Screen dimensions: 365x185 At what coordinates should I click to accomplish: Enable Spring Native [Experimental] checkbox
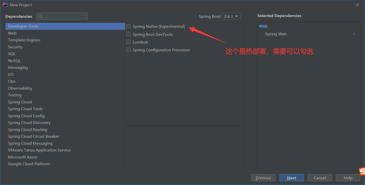coord(128,26)
